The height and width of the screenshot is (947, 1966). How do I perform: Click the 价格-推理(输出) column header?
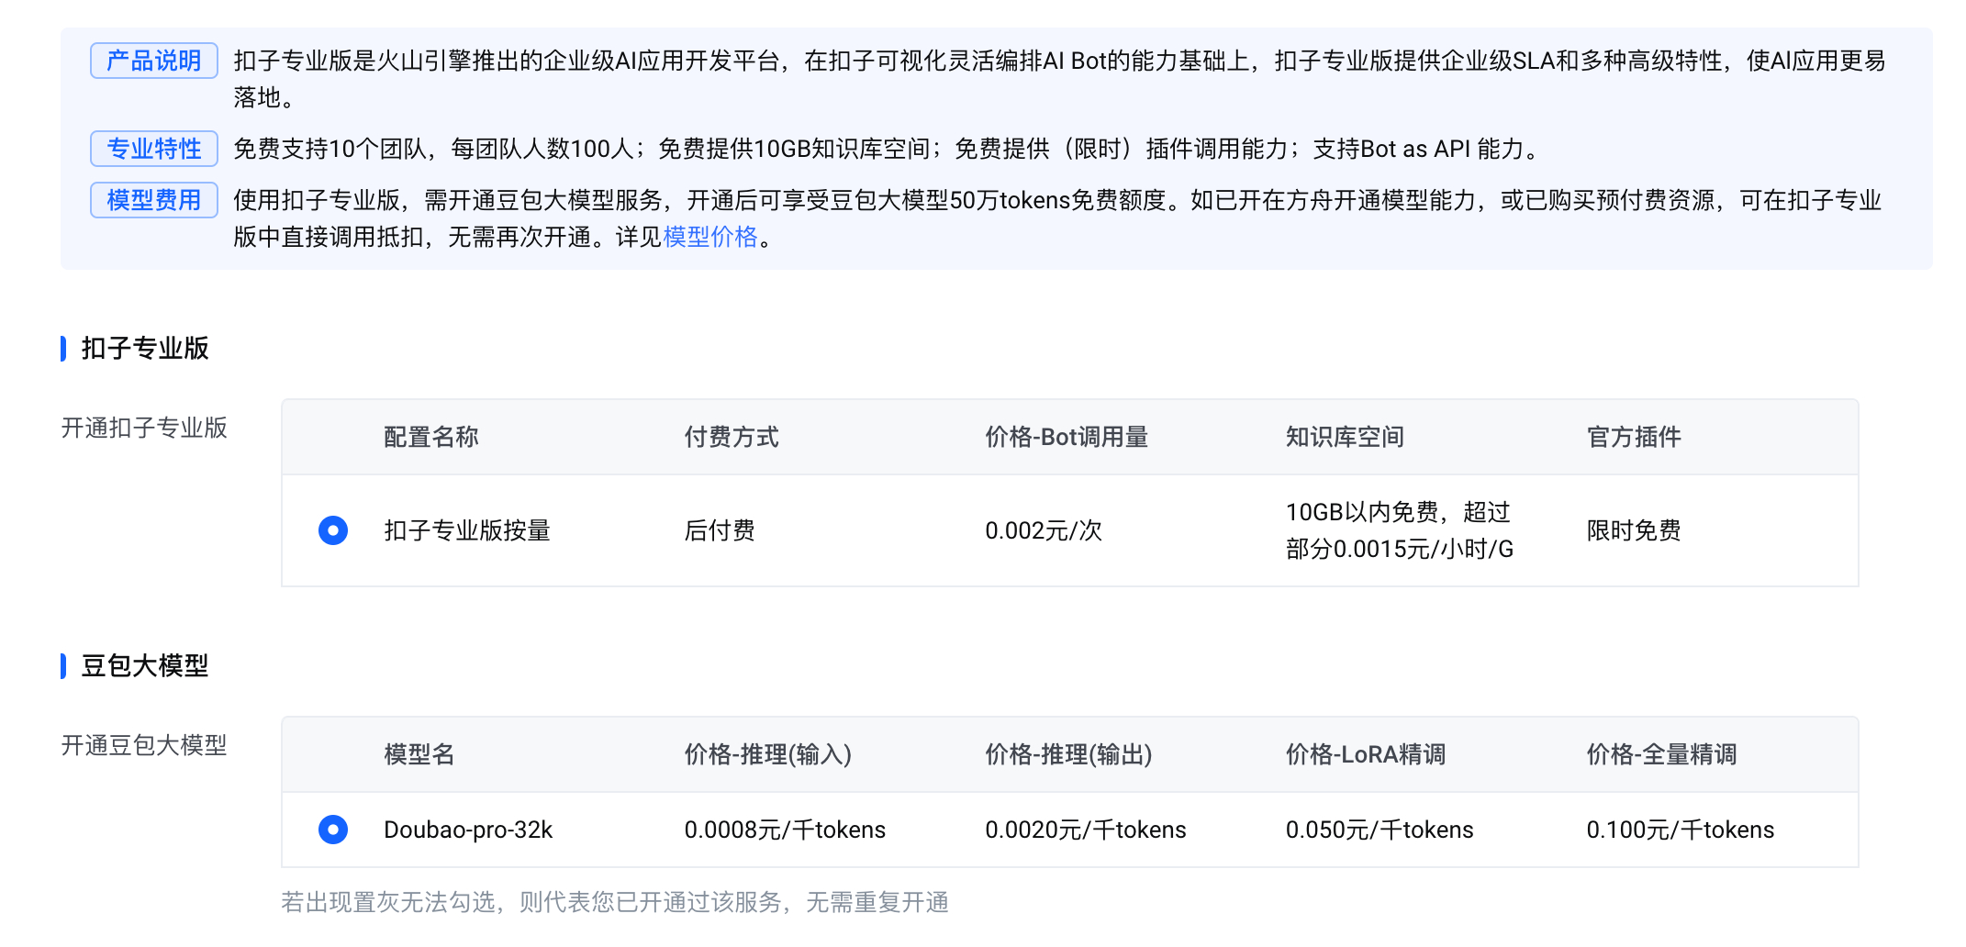pyautogui.click(x=1068, y=754)
